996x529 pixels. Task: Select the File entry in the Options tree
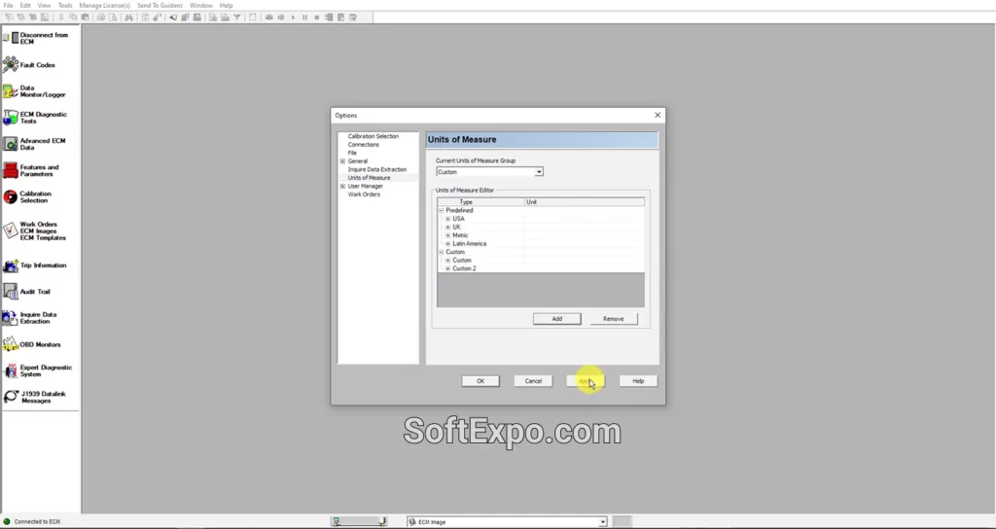pyautogui.click(x=352, y=153)
